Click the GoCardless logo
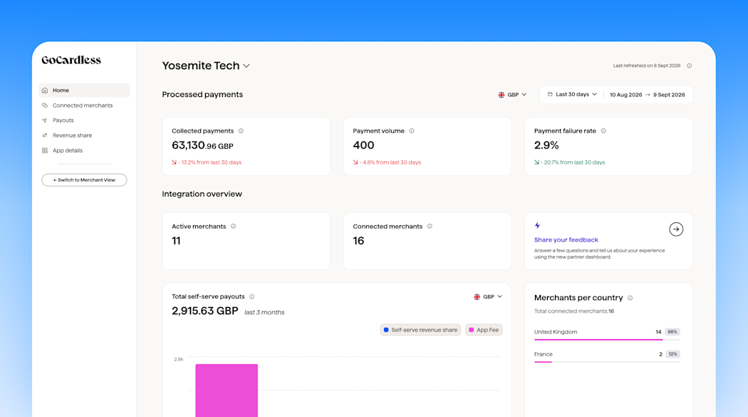Image resolution: width=748 pixels, height=417 pixels. (x=71, y=60)
